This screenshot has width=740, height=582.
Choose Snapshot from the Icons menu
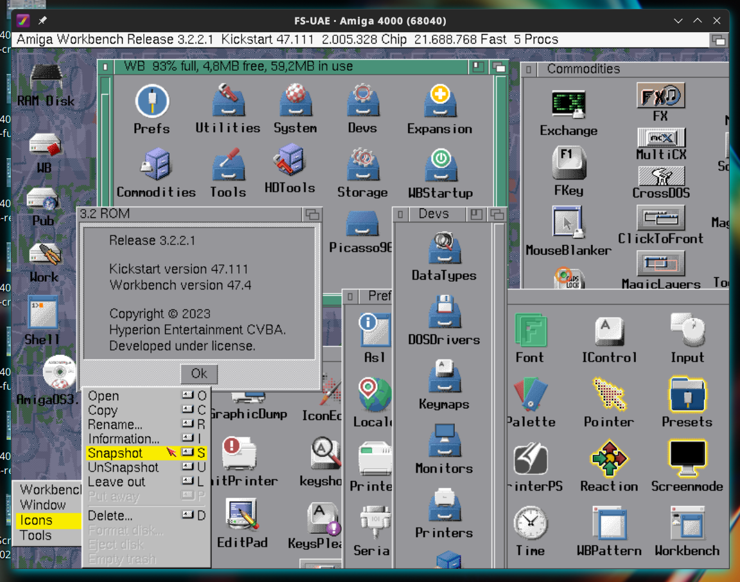click(x=116, y=453)
